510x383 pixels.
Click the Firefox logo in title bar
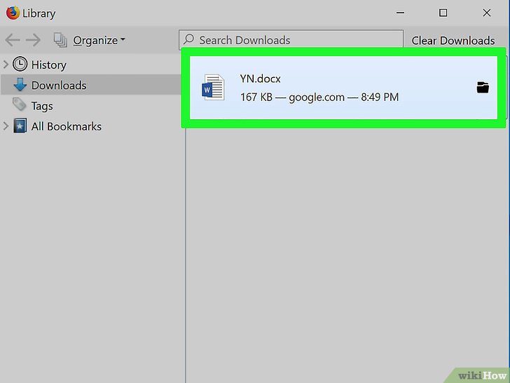tap(13, 13)
